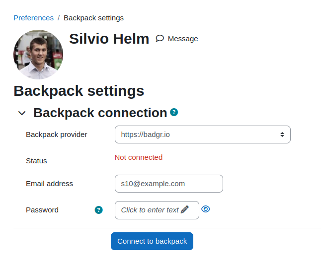The height and width of the screenshot is (269, 321).
Task: Open help for Backpack connection
Action: [x=174, y=112]
